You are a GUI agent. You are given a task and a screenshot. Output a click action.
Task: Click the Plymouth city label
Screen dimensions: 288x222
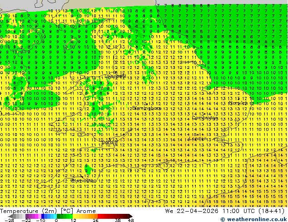tap(84, 181)
